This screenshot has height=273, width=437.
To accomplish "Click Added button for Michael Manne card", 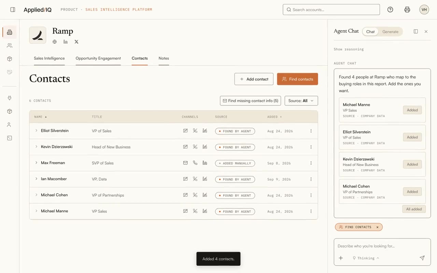I will [x=412, y=110].
